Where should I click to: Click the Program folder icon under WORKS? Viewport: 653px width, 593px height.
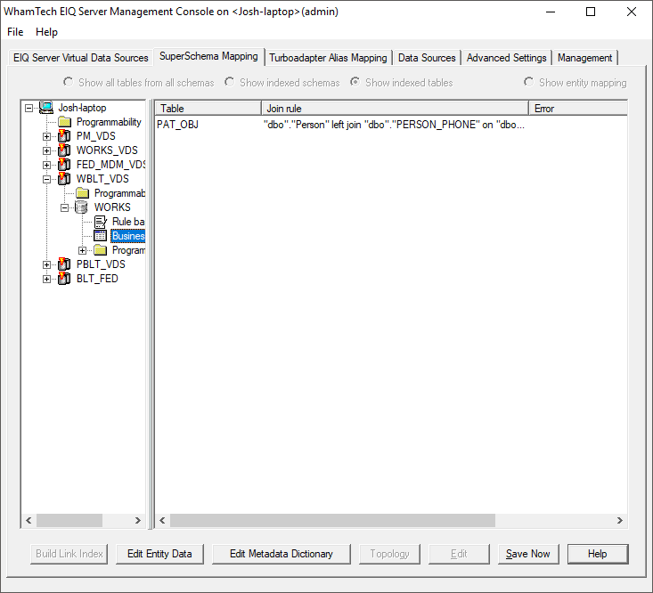point(101,250)
